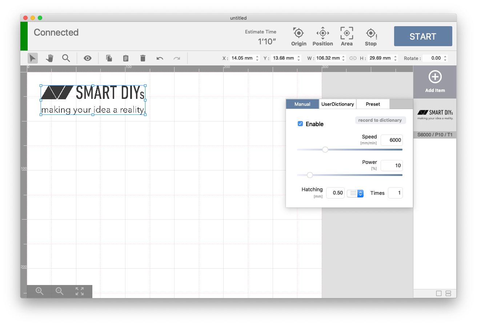Select the SMART DIYs logo thumbnail in item list
This screenshot has width=477, height=325.
click(x=435, y=115)
